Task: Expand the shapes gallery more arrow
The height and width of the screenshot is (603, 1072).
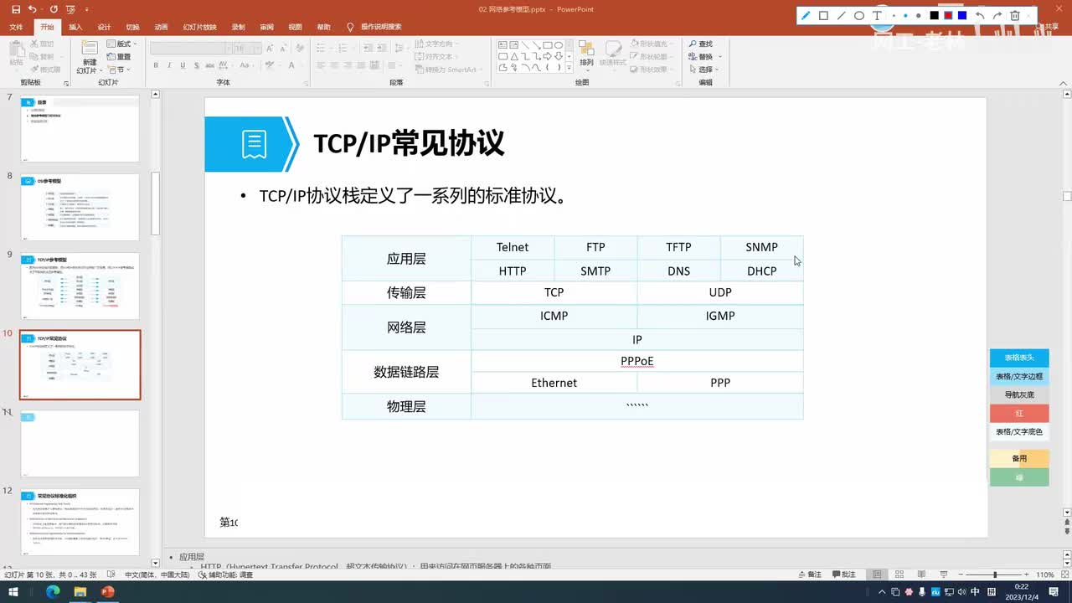Action: [x=569, y=68]
